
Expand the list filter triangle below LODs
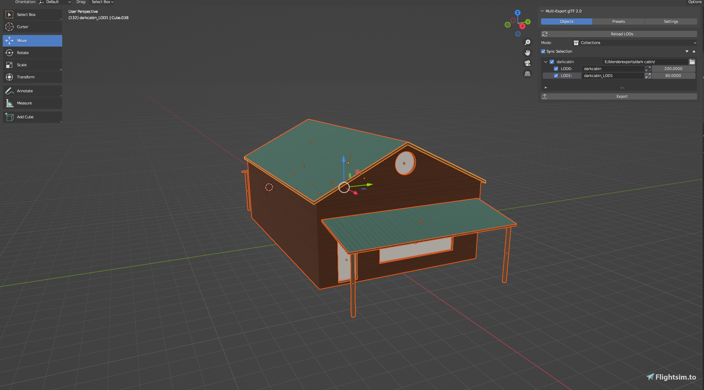click(x=546, y=87)
